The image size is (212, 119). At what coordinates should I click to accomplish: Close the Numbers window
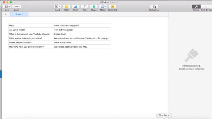4,2
